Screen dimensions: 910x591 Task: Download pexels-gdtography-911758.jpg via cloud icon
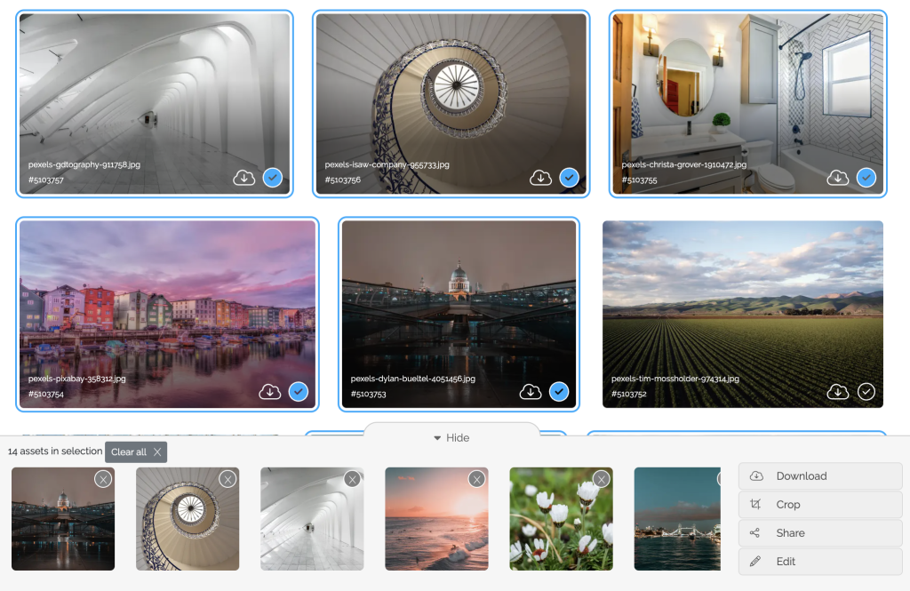[x=244, y=178]
